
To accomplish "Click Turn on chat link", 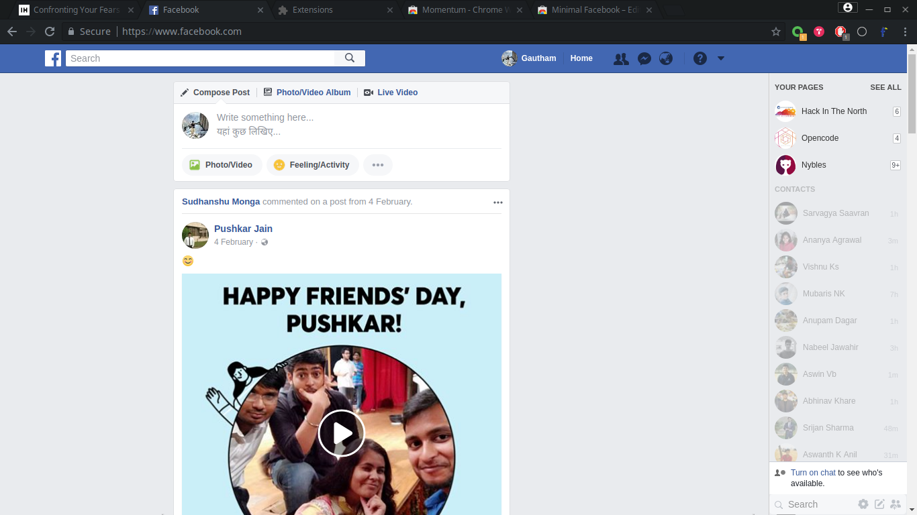I will [x=813, y=473].
